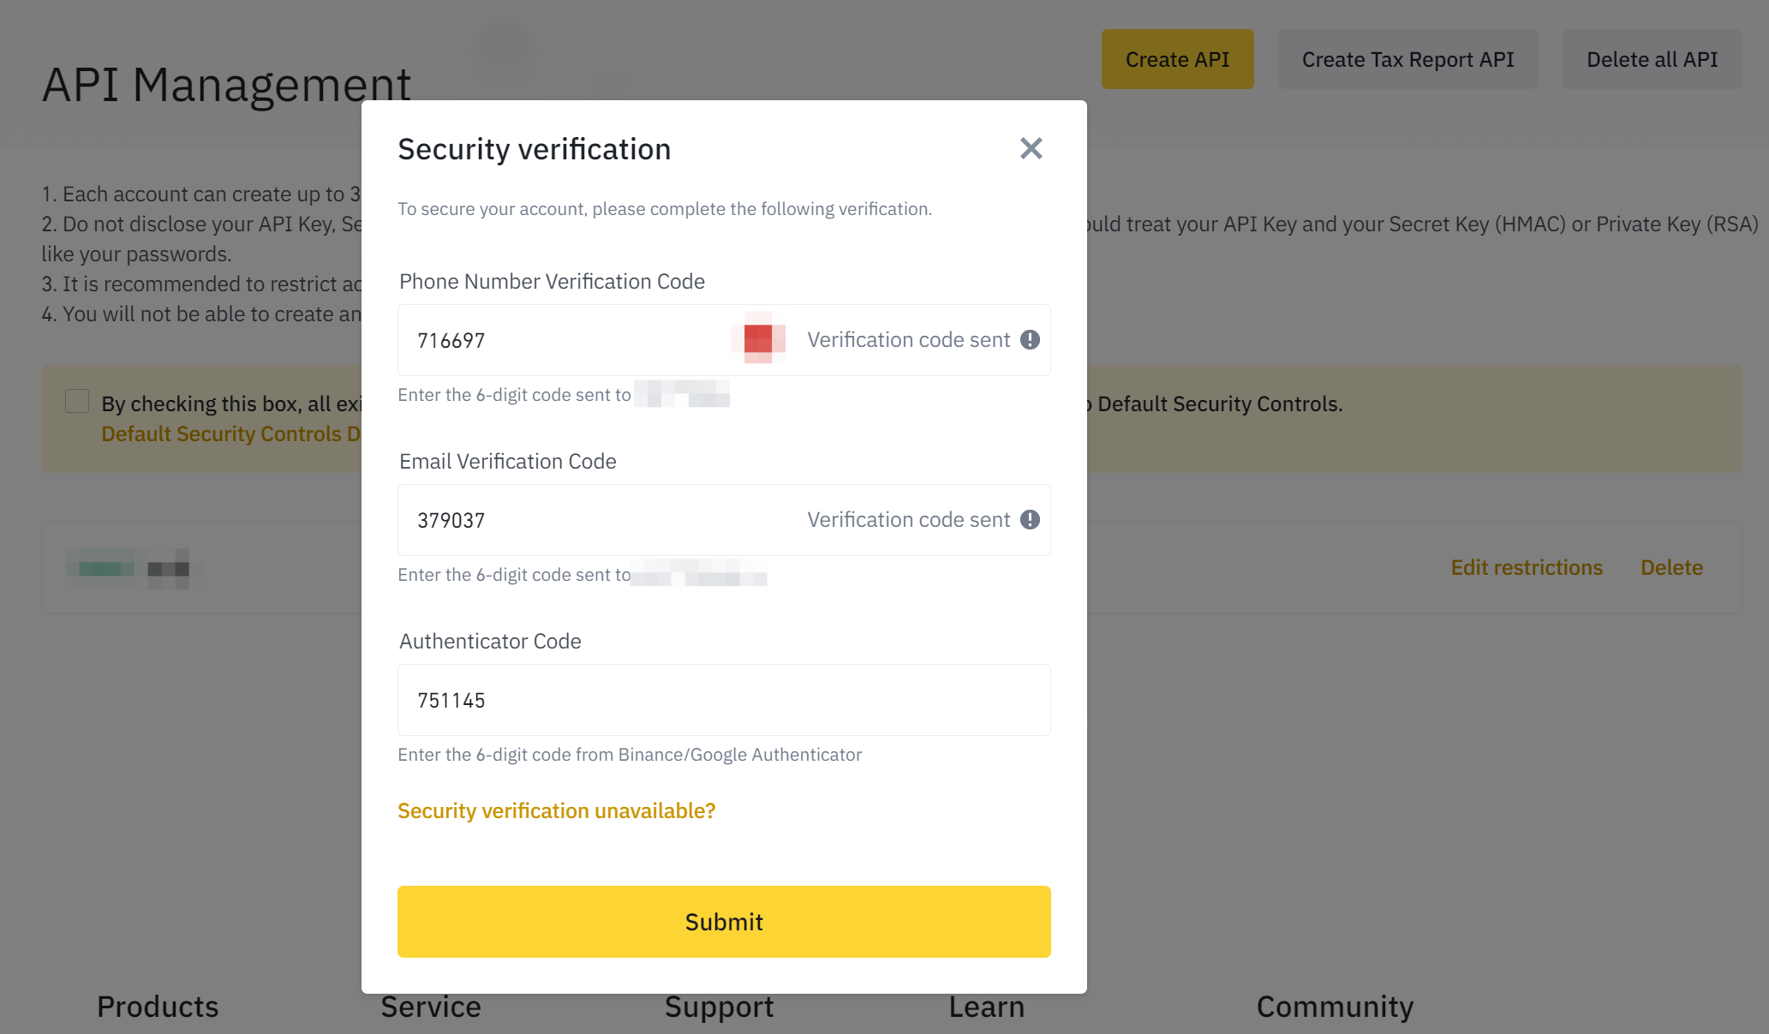Screen dimensions: 1769x1034
Task: Select the Delete option for existing API
Action: 1670,567
